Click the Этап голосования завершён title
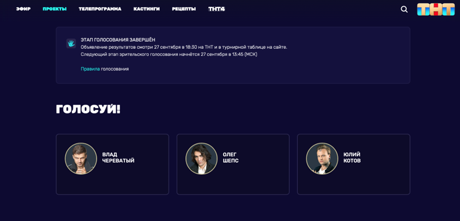 [118, 40]
